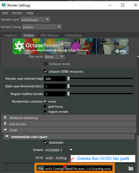Click the OCIO File path input field
Screen dimensions: 139x173
point(78,168)
